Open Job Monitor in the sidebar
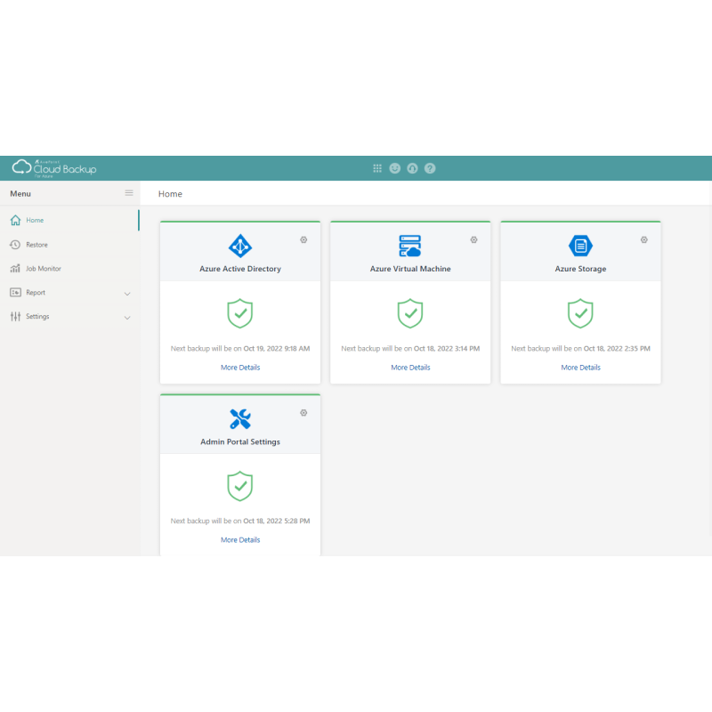This screenshot has height=712, width=712. (43, 269)
